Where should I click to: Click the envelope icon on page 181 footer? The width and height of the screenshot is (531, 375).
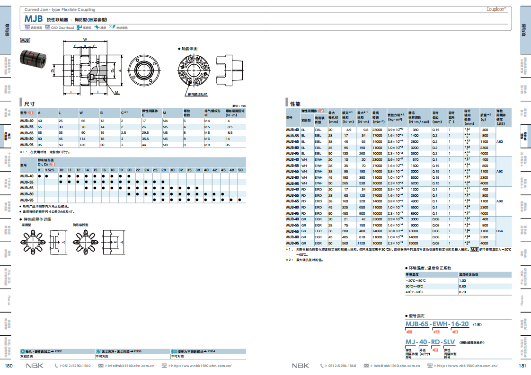366,366
